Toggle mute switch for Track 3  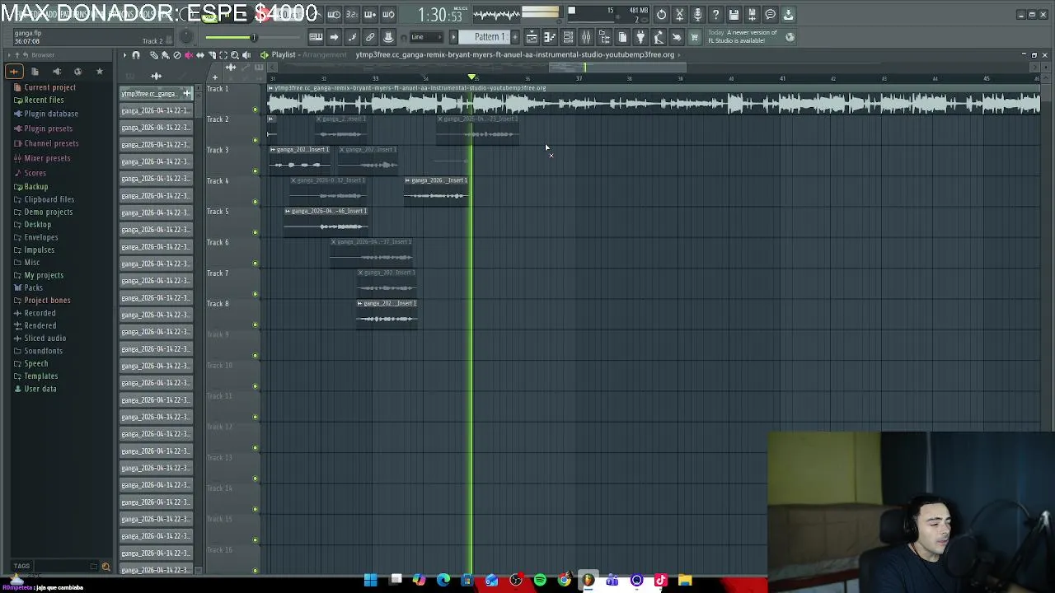255,170
